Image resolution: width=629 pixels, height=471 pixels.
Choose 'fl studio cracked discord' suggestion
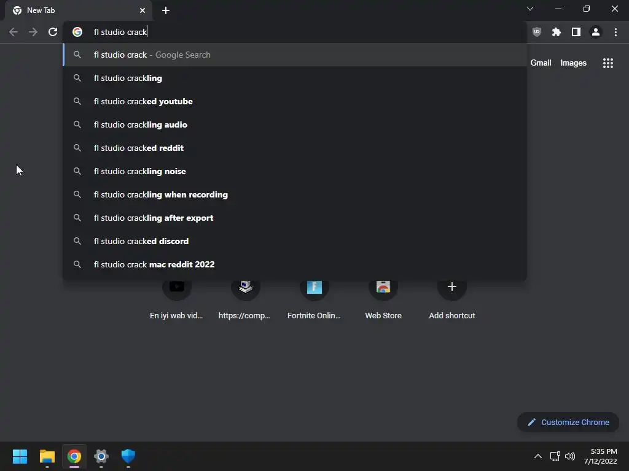(x=295, y=240)
